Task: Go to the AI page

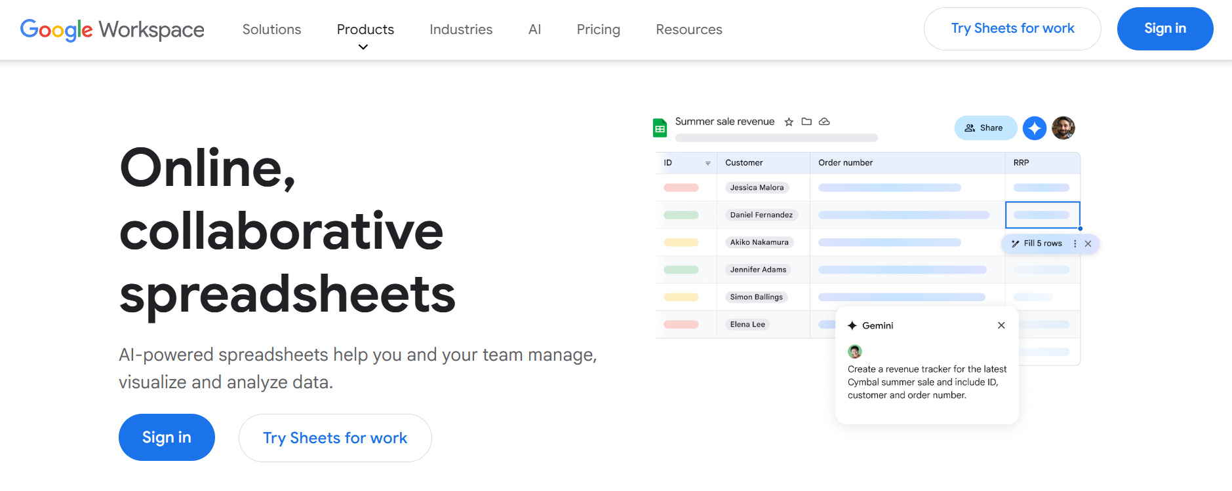Action: [534, 29]
